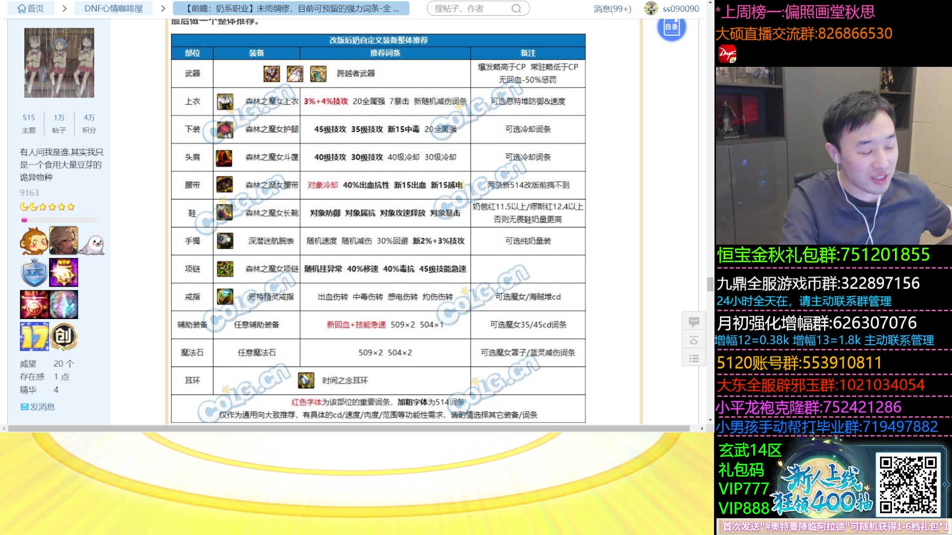Click the monkey badge icon in profile

pyautogui.click(x=34, y=241)
